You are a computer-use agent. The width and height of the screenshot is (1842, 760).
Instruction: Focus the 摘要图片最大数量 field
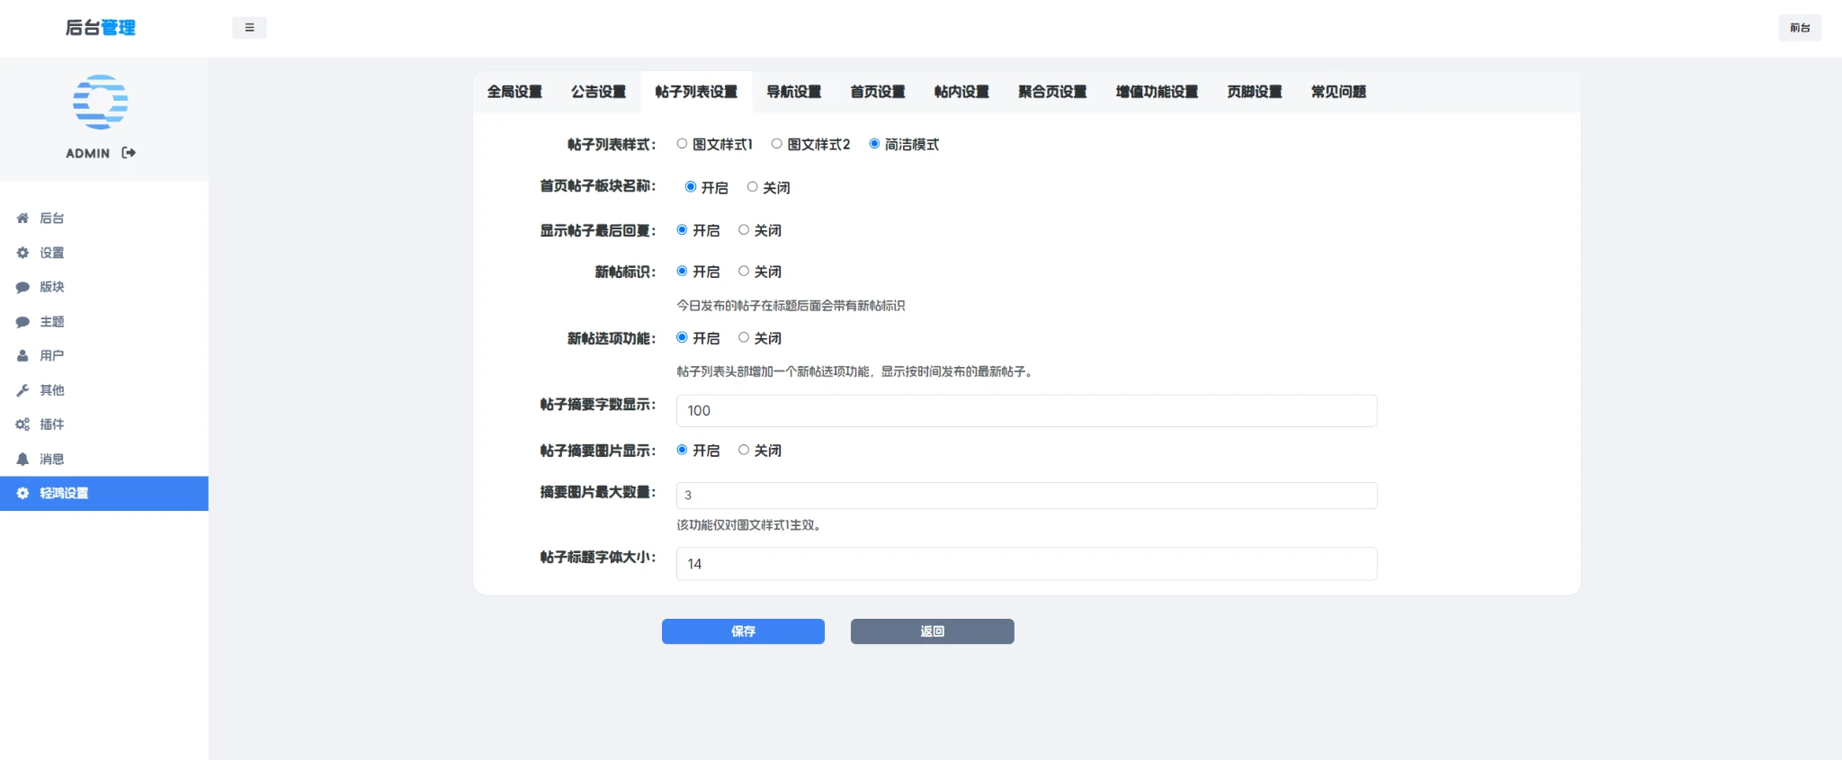coord(1026,496)
